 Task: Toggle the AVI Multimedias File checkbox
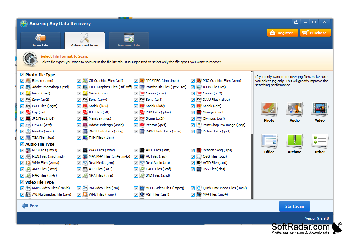[22, 195]
